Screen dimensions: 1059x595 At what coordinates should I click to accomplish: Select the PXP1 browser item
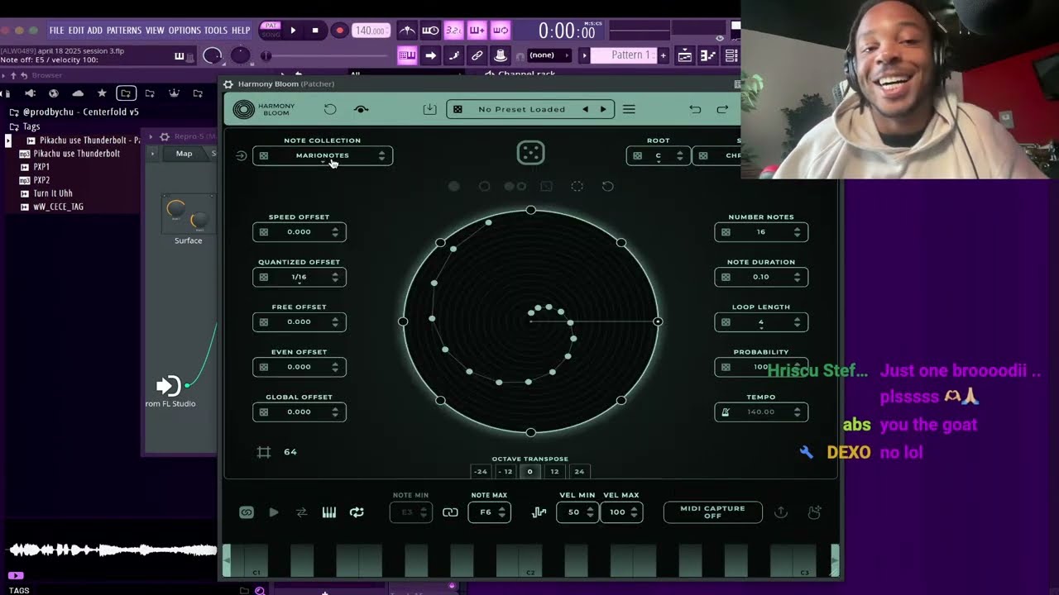(x=41, y=167)
